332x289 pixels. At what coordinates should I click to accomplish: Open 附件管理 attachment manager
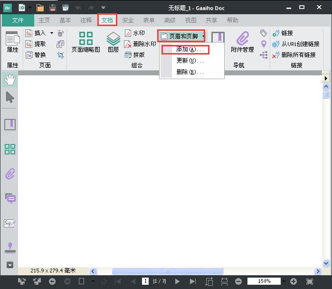pos(242,42)
